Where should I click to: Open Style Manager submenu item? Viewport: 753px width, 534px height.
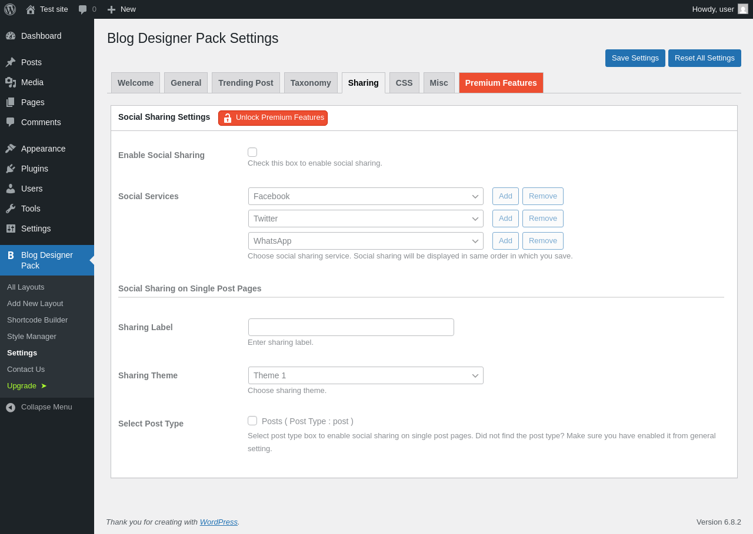32,337
